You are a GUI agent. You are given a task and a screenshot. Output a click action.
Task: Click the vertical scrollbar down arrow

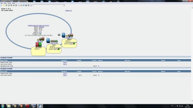(x=192, y=101)
